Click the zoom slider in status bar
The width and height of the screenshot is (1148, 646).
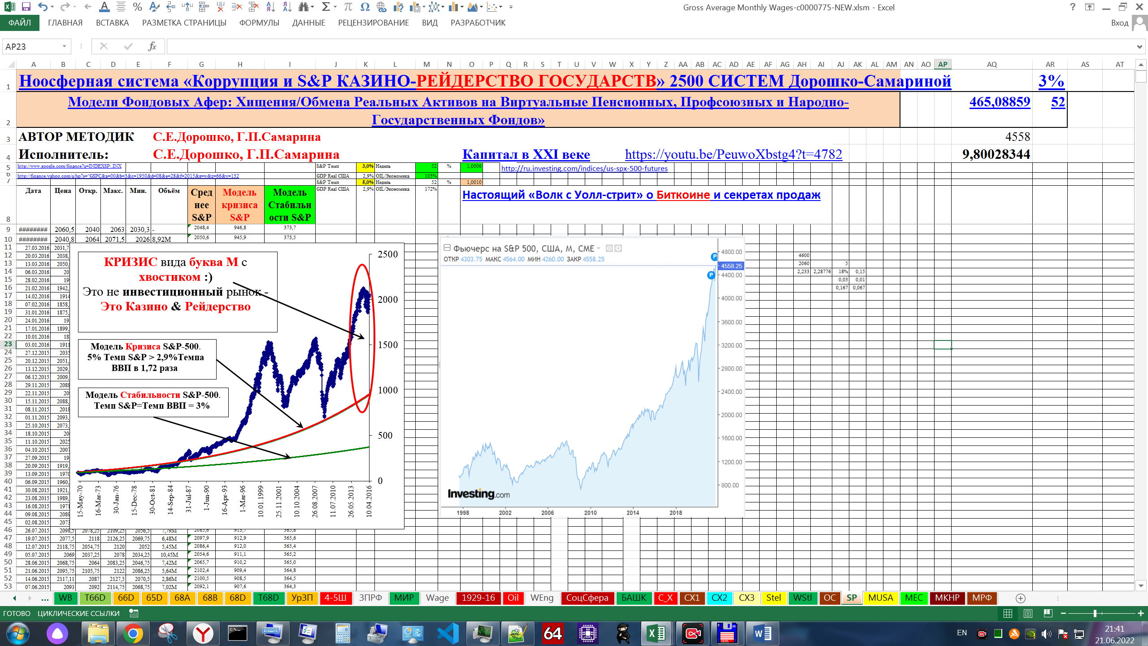[1095, 613]
